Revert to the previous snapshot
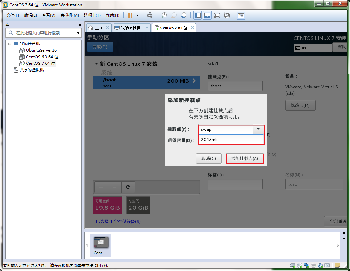Screen dimensions: 350x271 (174, 15)
